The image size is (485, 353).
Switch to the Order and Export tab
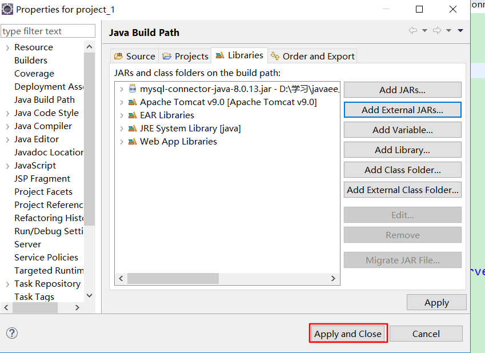318,56
